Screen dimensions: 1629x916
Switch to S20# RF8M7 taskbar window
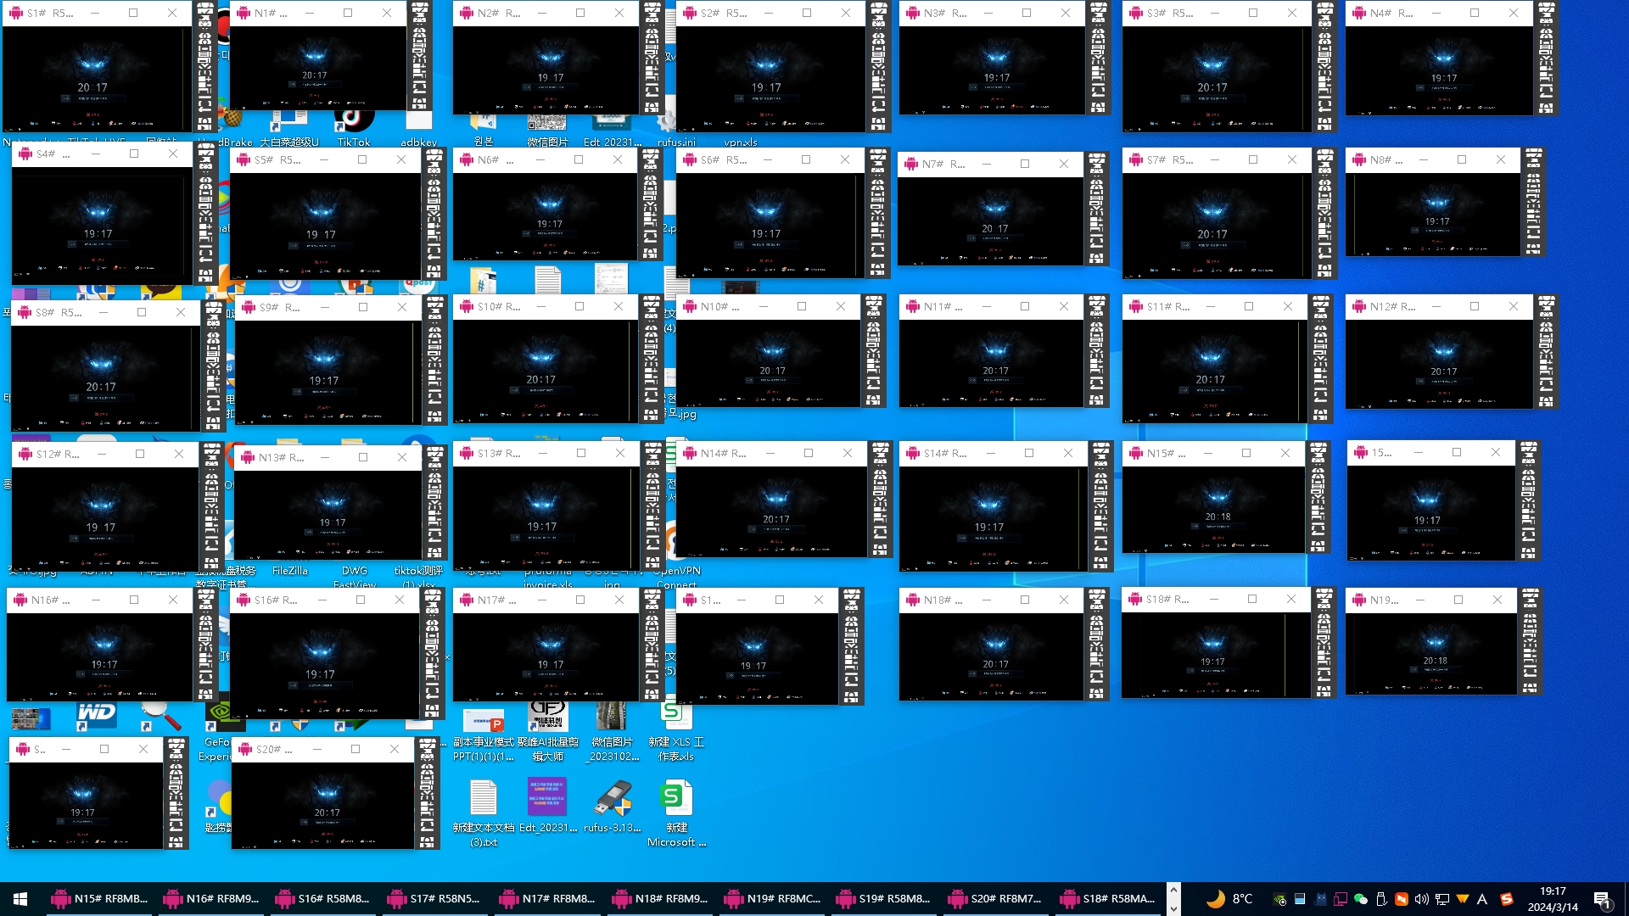[995, 899]
